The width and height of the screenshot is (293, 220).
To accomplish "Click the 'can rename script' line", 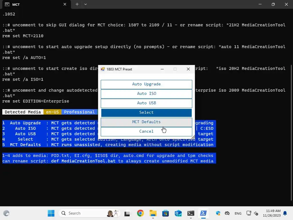I will (x=109, y=161).
